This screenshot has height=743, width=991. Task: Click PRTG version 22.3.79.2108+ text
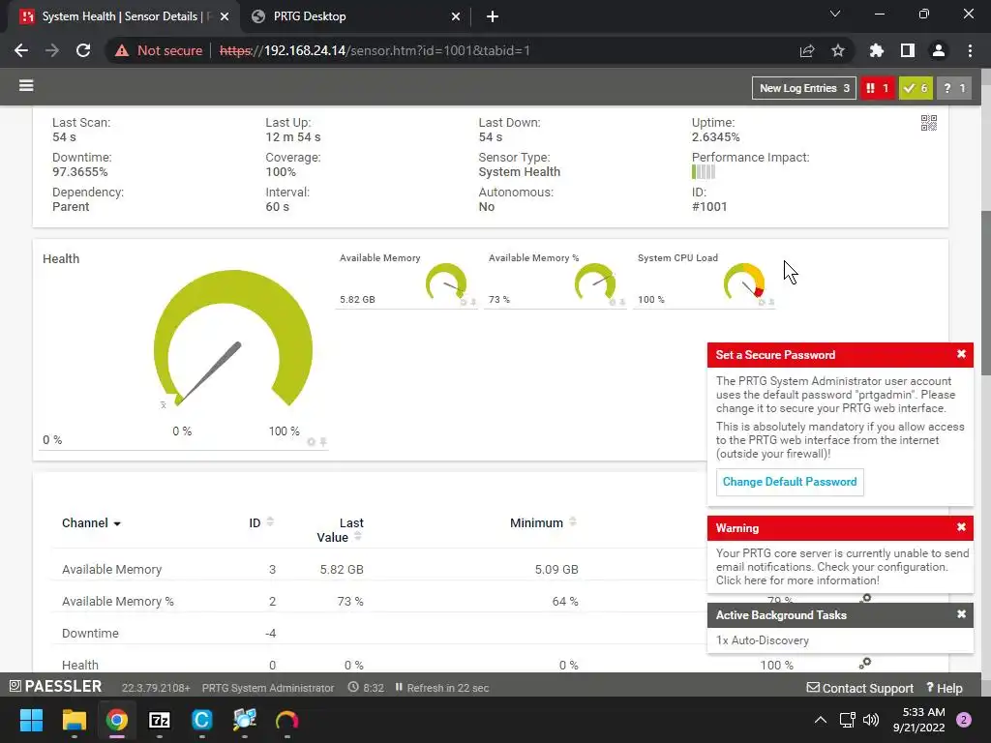tap(156, 688)
